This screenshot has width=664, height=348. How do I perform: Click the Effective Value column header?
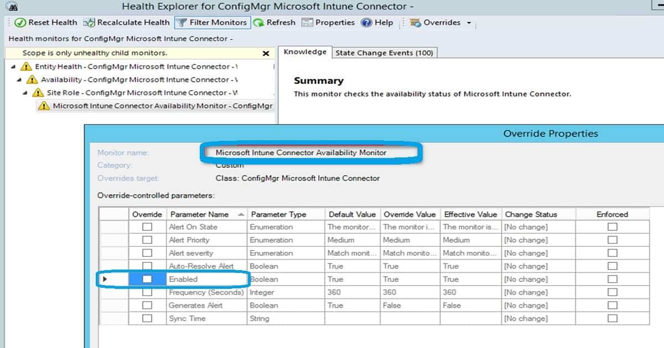470,214
